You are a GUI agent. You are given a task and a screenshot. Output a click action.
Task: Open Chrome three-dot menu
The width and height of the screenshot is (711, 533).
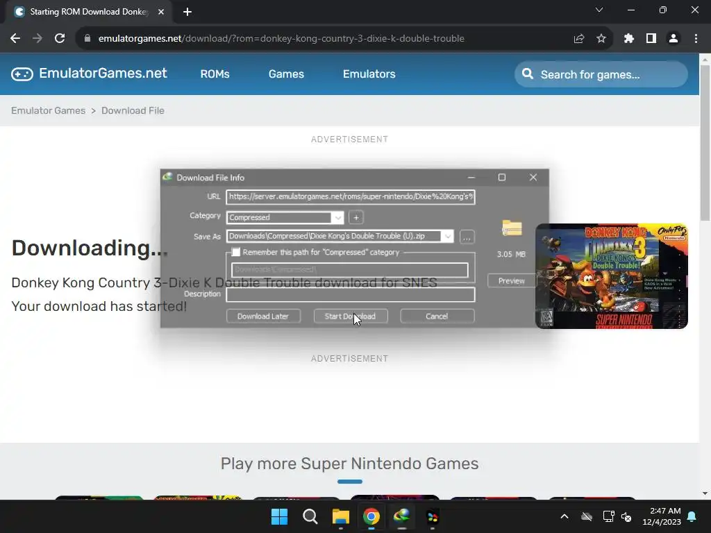click(x=696, y=39)
